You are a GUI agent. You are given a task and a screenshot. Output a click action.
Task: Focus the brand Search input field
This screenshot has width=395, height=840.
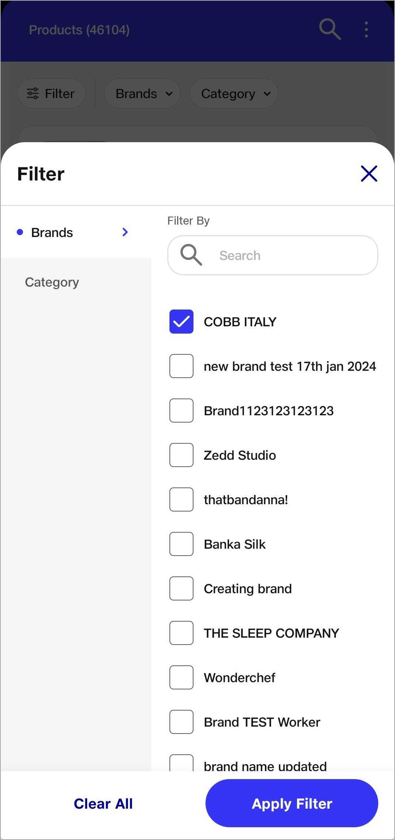pos(273,255)
